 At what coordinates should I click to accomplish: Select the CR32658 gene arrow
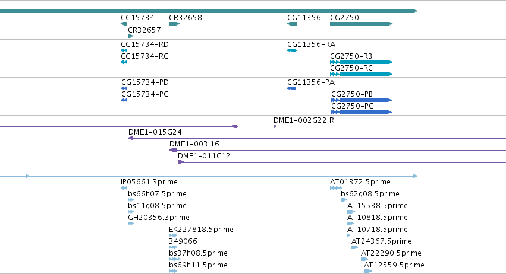174,24
